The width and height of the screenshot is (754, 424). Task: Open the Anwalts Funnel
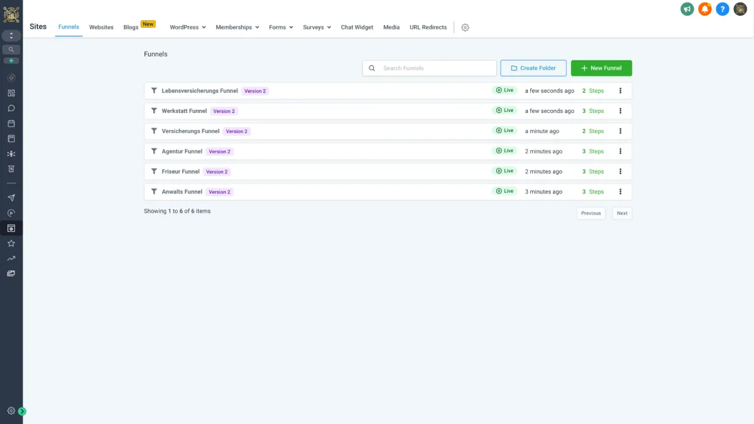182,191
